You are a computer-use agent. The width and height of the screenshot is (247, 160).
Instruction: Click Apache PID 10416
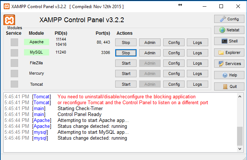click(61, 44)
